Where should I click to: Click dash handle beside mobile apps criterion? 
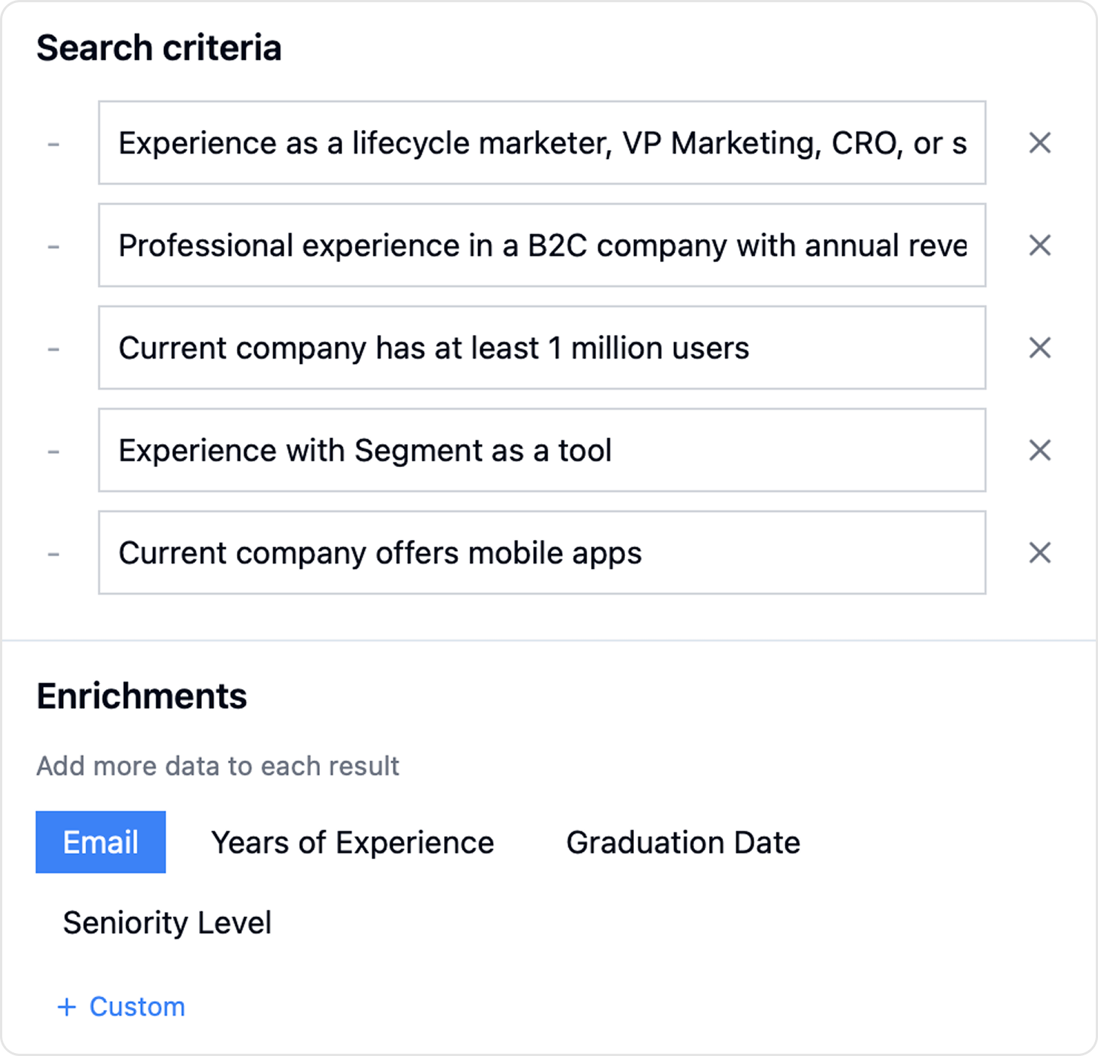coord(53,553)
